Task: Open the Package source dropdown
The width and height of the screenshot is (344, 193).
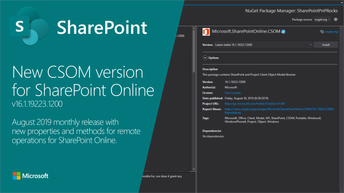Action: pos(322,19)
